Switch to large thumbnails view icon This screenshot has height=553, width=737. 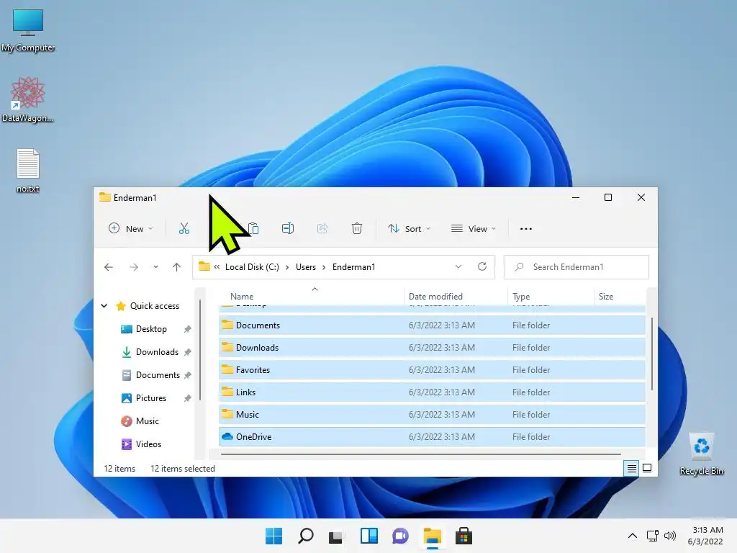[647, 468]
